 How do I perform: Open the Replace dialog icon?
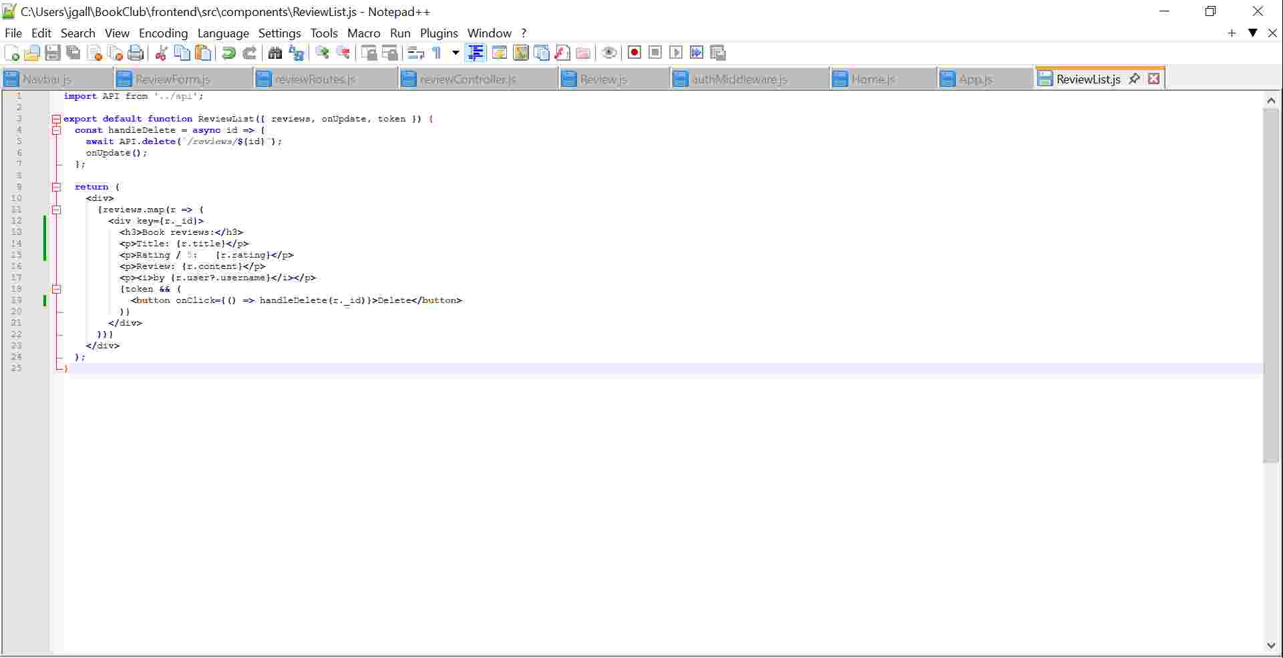[x=296, y=53]
